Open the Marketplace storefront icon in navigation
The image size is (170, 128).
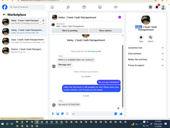(x=100, y=7)
